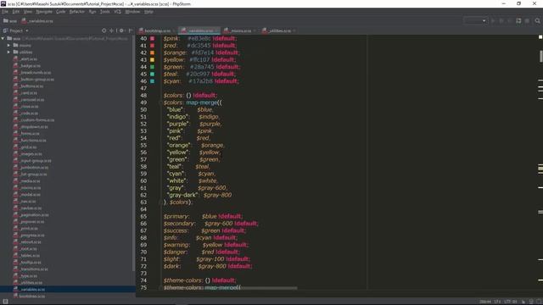Switch to the _utilities.scss editor tab

click(x=280, y=30)
